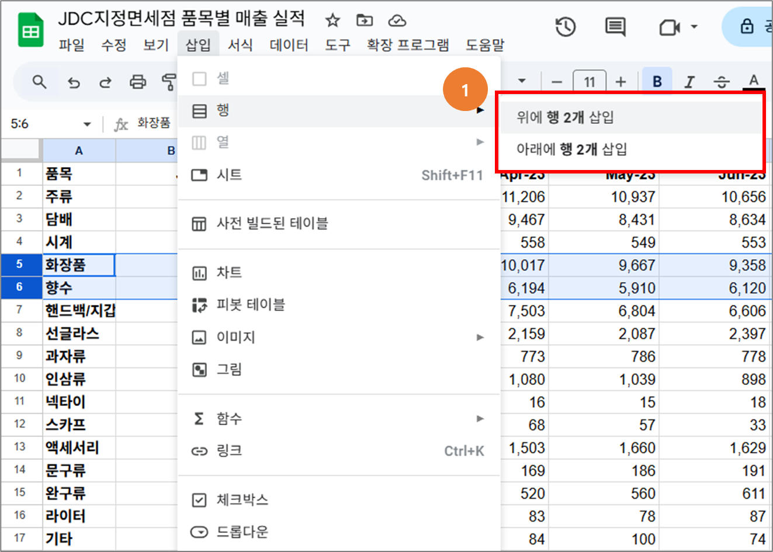This screenshot has height=552, width=773.
Task: Choose 위에 행 2개 삽입
Action: tap(630, 117)
